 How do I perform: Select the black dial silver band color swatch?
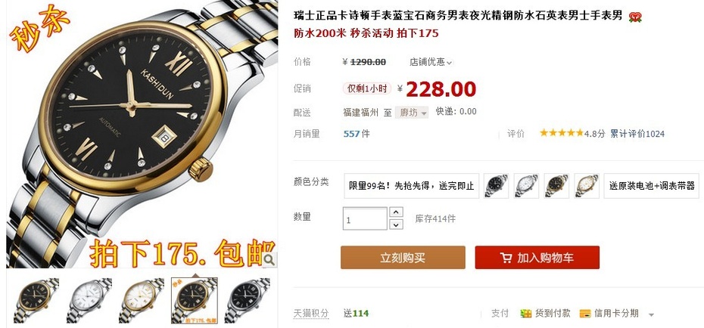coord(496,186)
